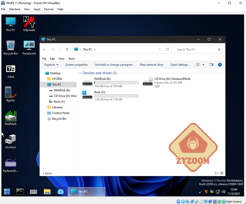
Task: Open the Organize dropdown
Action: [x=51, y=65]
